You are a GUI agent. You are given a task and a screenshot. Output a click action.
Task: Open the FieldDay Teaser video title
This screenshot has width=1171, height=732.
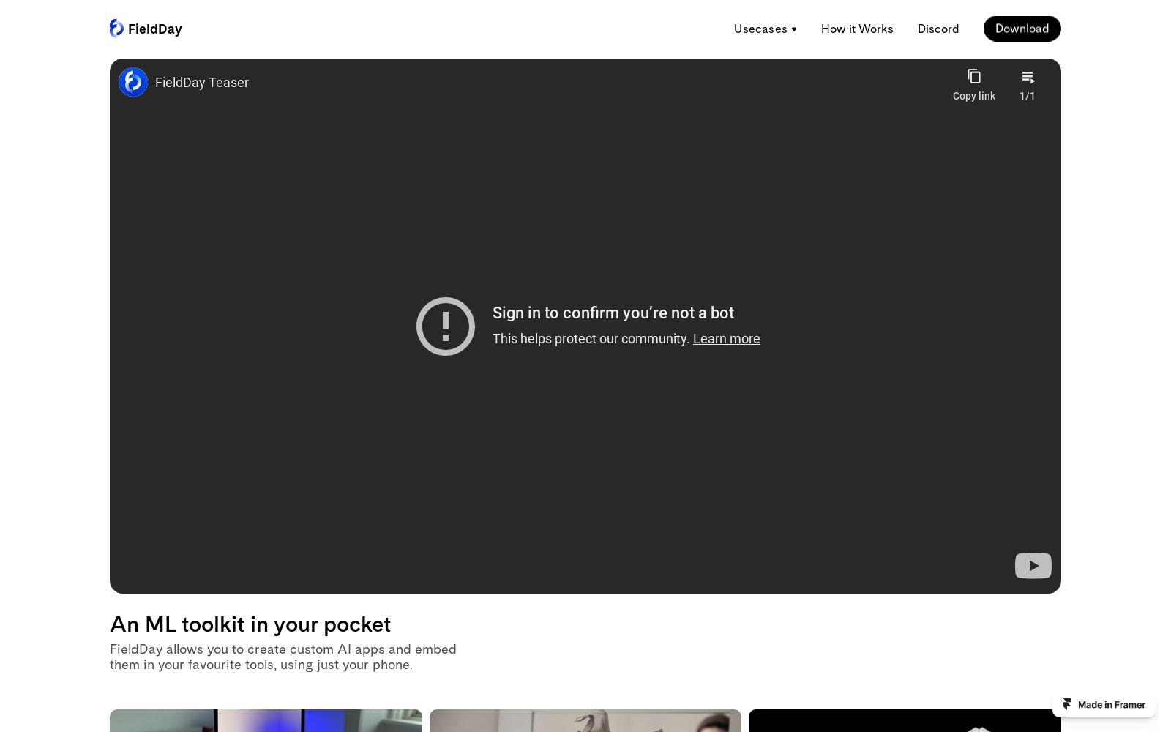point(202,83)
